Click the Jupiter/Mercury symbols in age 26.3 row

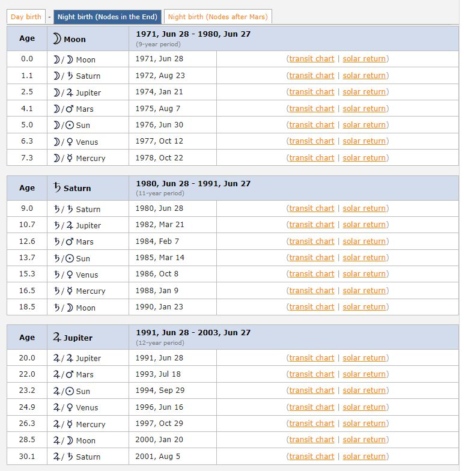pos(63,424)
